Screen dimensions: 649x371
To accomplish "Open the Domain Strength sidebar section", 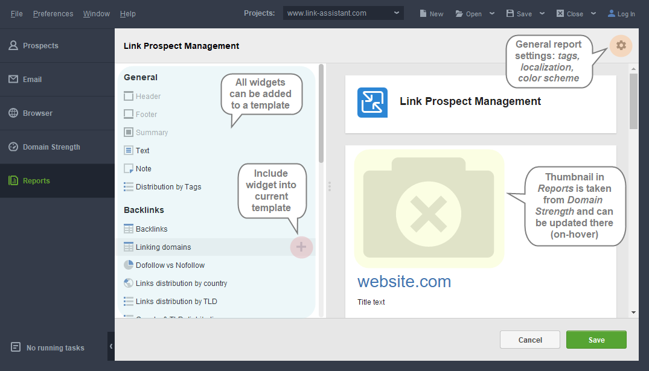I will tap(57, 147).
